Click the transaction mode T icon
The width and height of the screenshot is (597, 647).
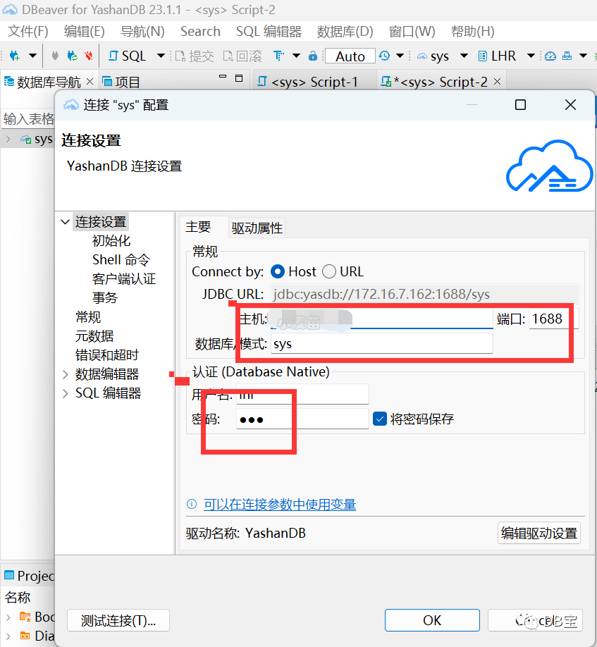tap(279, 56)
